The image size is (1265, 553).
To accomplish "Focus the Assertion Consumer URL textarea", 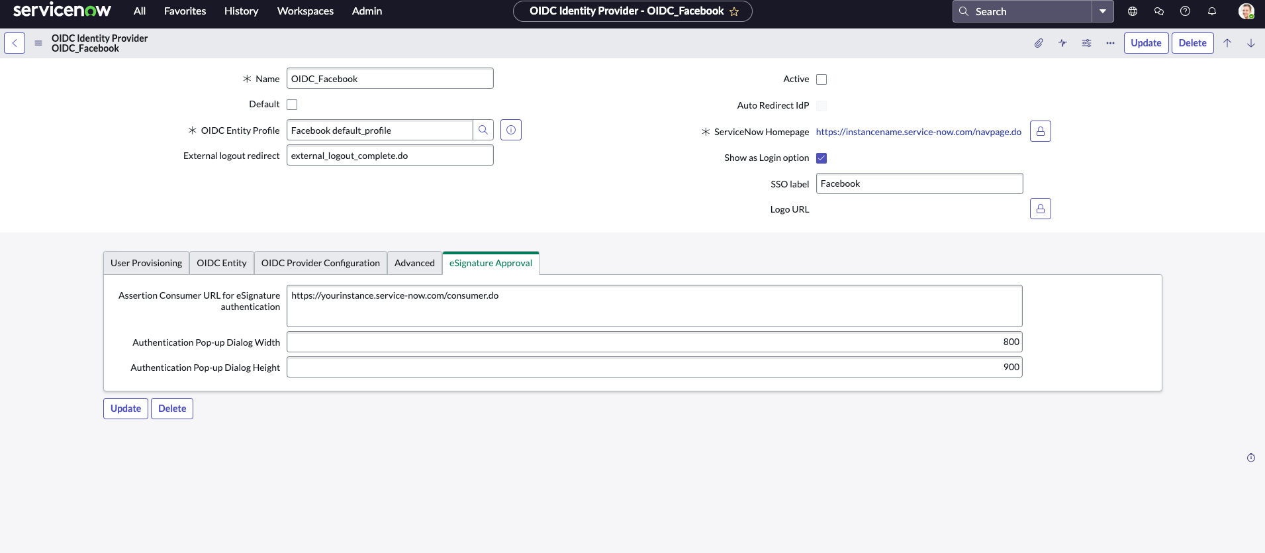I will [x=655, y=306].
